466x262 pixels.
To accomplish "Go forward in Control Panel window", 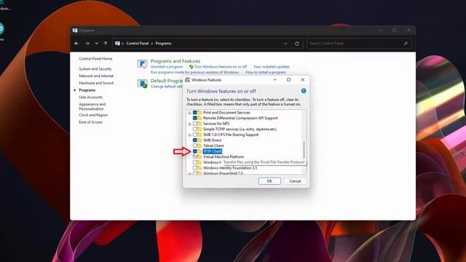I will pos(87,44).
